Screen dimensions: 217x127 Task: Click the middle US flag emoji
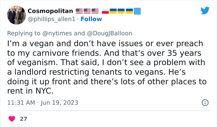pyautogui.click(x=87, y=11)
